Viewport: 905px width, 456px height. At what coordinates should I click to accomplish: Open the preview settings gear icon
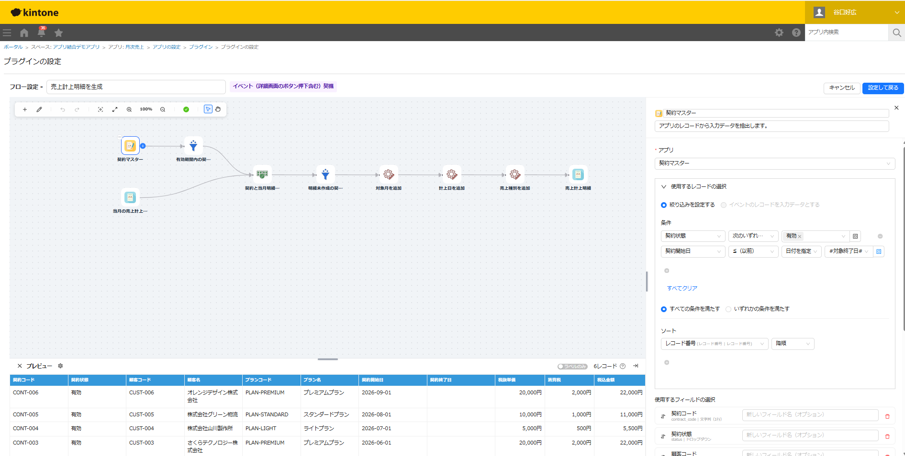60,366
